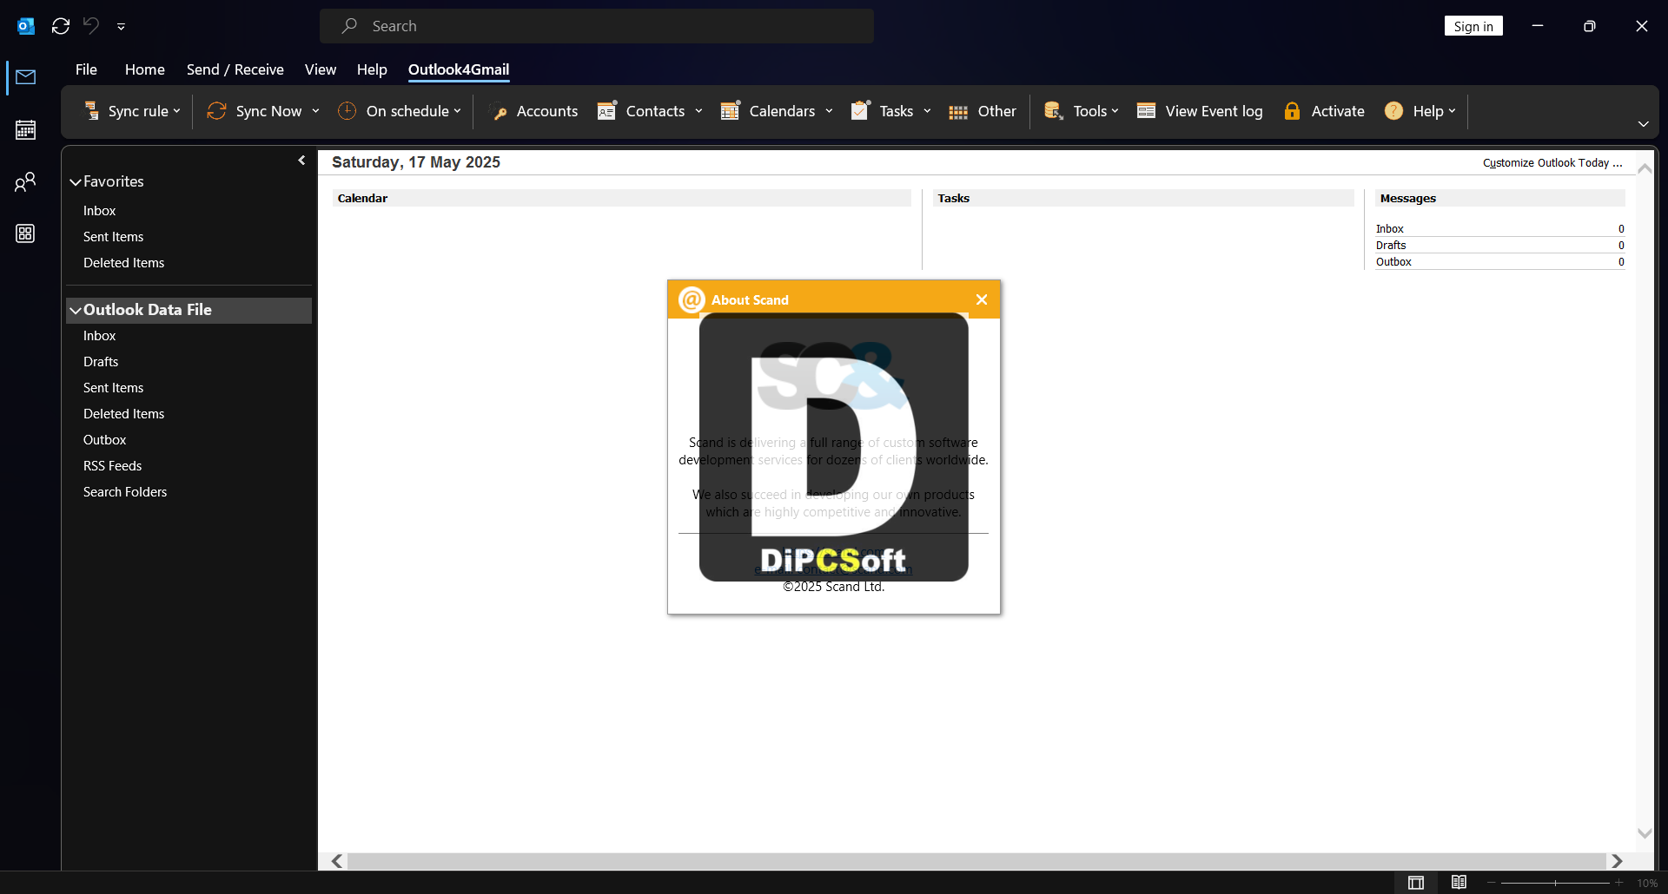Viewport: 1668px width, 894px height.
Task: Click Customize Outlook Today link
Action: [x=1552, y=163]
